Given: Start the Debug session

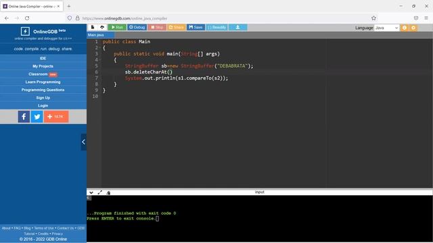Looking at the screenshot, I should tap(137, 27).
